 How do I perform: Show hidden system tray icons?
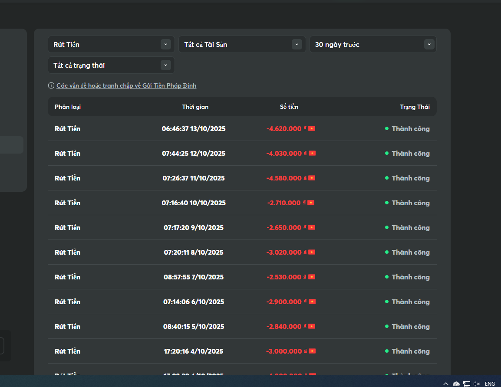(x=445, y=384)
